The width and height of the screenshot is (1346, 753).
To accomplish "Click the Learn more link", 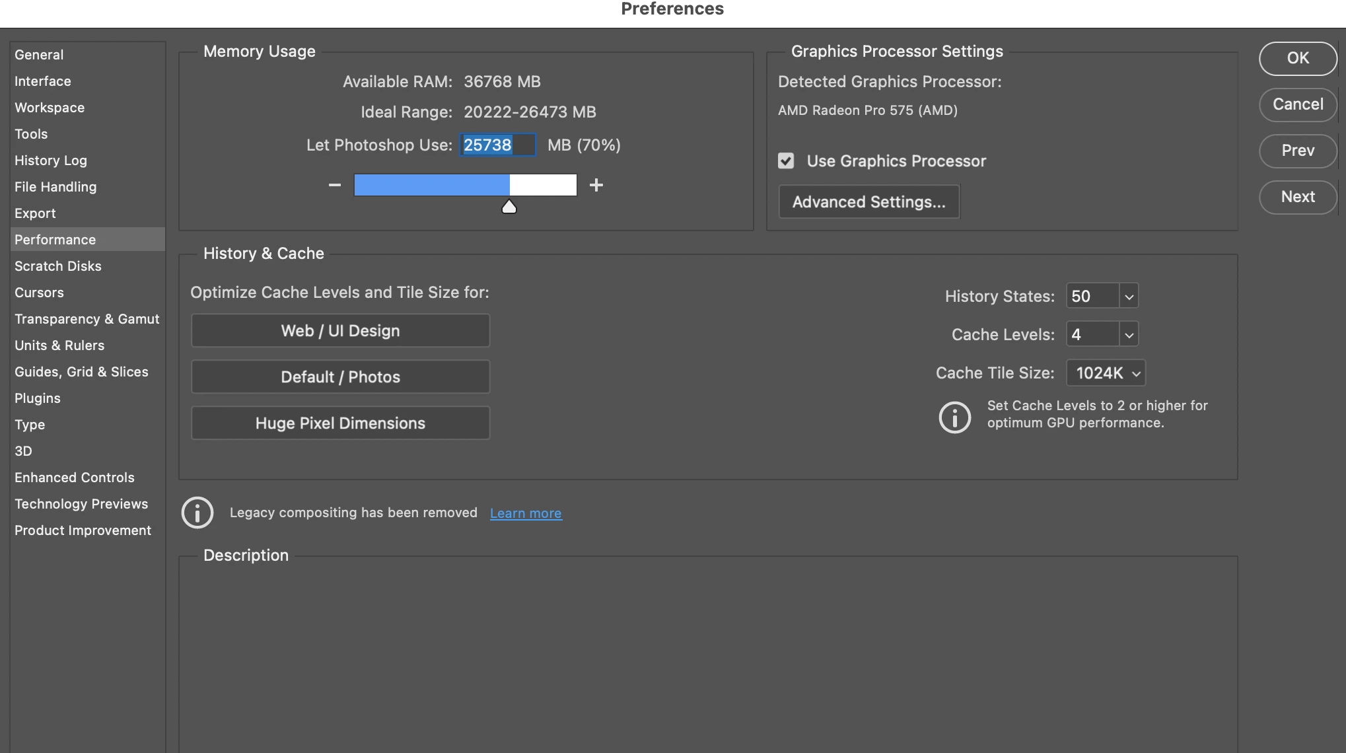I will coord(526,513).
